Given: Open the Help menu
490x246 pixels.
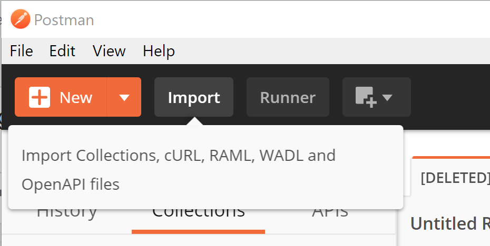Looking at the screenshot, I should pos(159,51).
